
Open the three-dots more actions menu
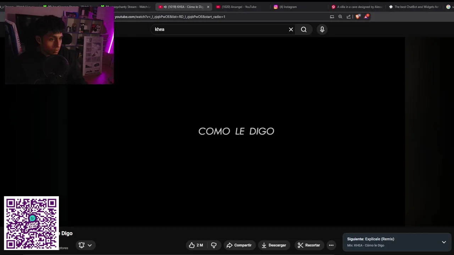point(331,245)
